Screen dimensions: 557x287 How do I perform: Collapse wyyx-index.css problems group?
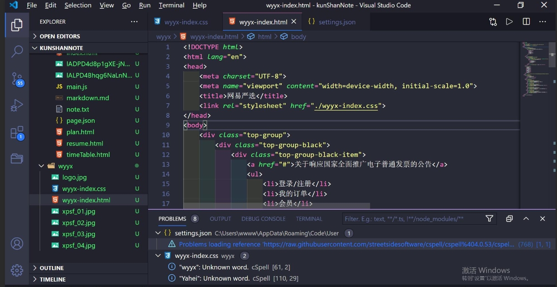tap(158, 256)
